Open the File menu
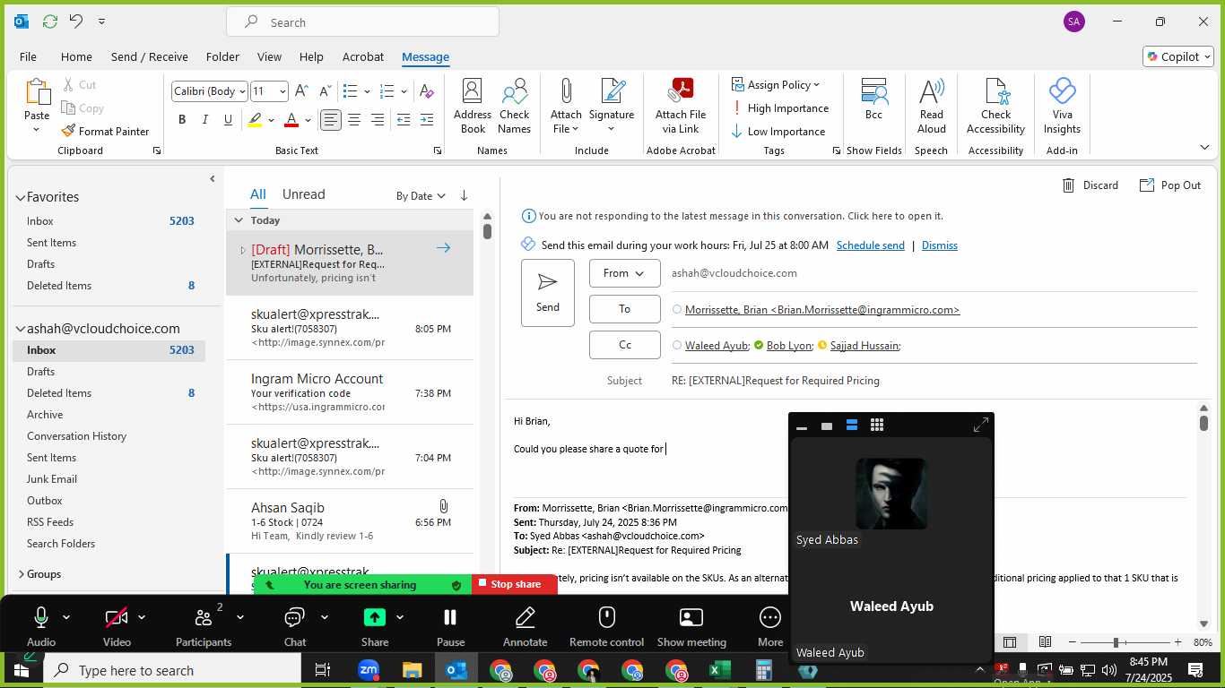 [28, 56]
